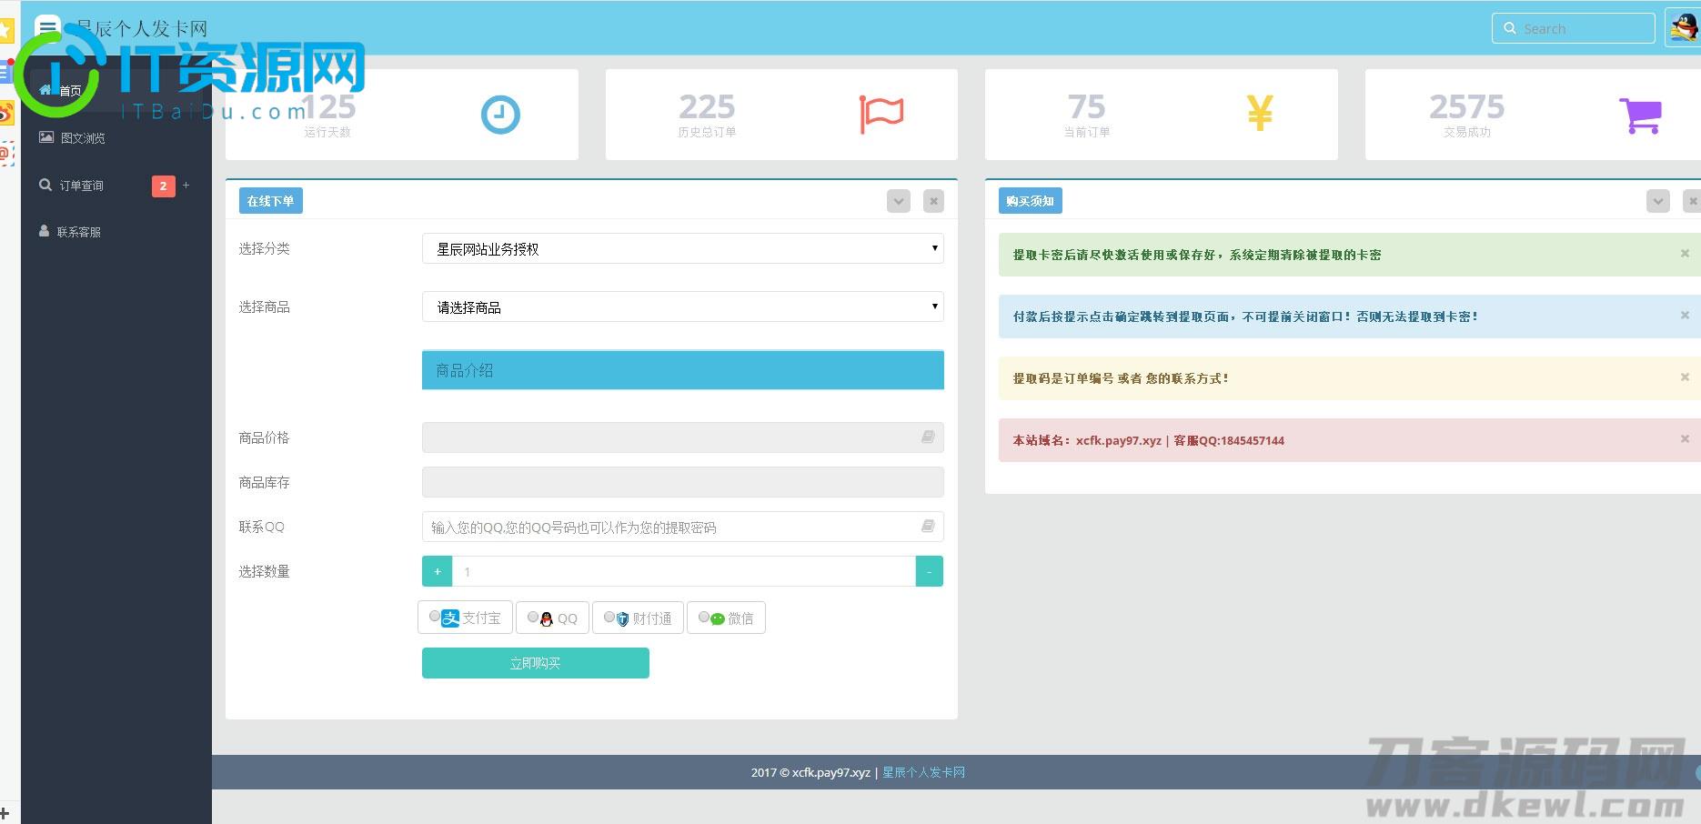Click the yellow star icon at left edge

pyautogui.click(x=5, y=30)
